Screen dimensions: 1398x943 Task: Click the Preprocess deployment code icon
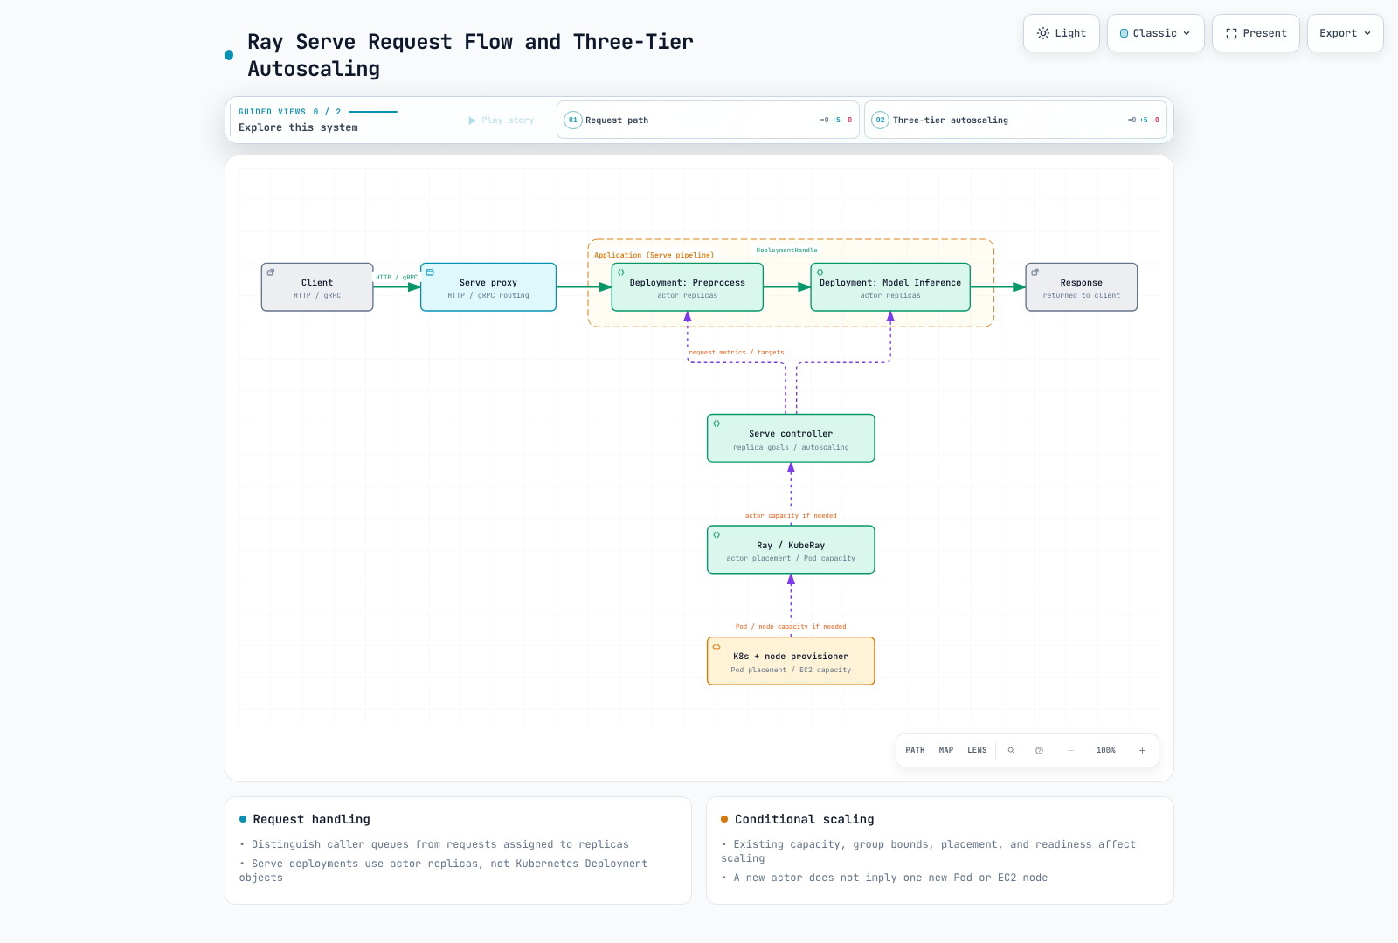coord(621,272)
